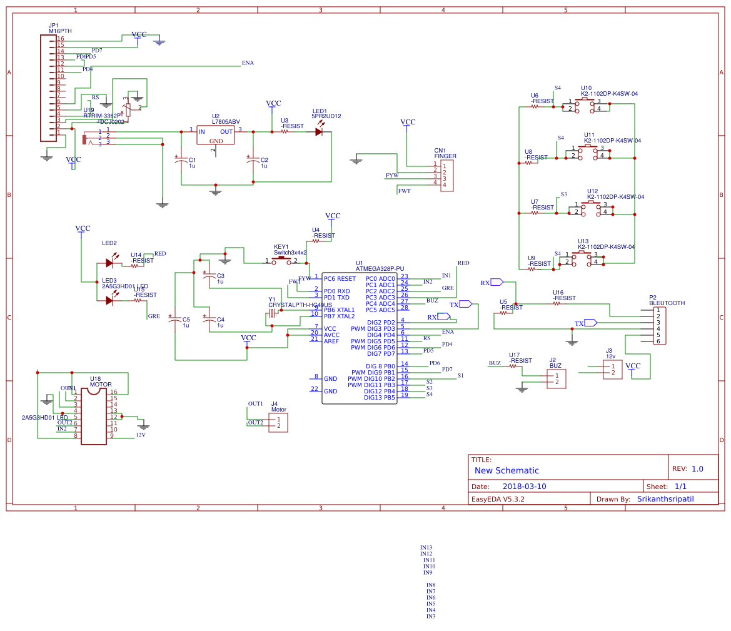The height and width of the screenshot is (631, 731).
Task: Click the L7805ABV voltage regulator symbol
Action: [216, 135]
